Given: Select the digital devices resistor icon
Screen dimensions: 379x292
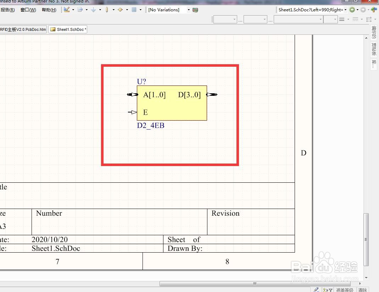Looking at the screenshot, I should [x=107, y=10].
